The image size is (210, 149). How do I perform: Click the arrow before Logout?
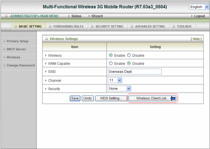tap(192, 16)
